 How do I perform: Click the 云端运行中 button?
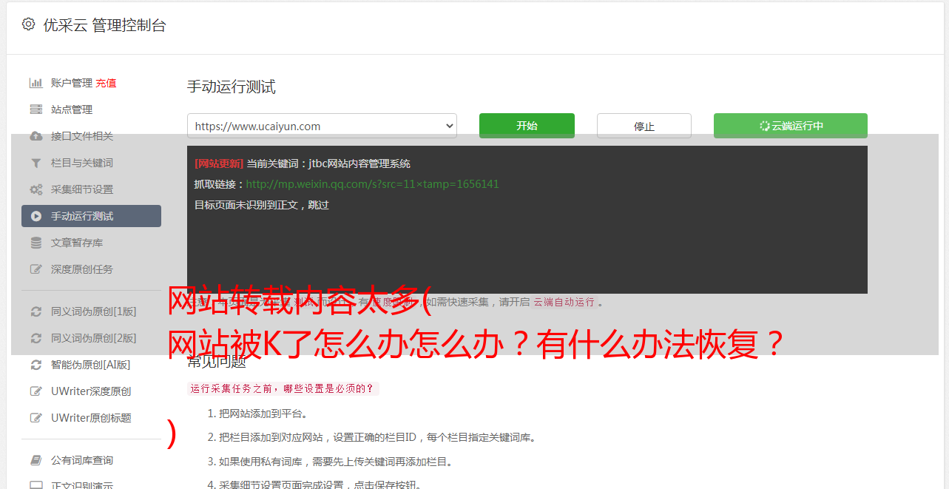click(x=791, y=126)
